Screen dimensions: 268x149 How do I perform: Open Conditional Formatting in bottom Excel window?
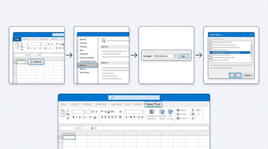pyautogui.click(x=152, y=112)
